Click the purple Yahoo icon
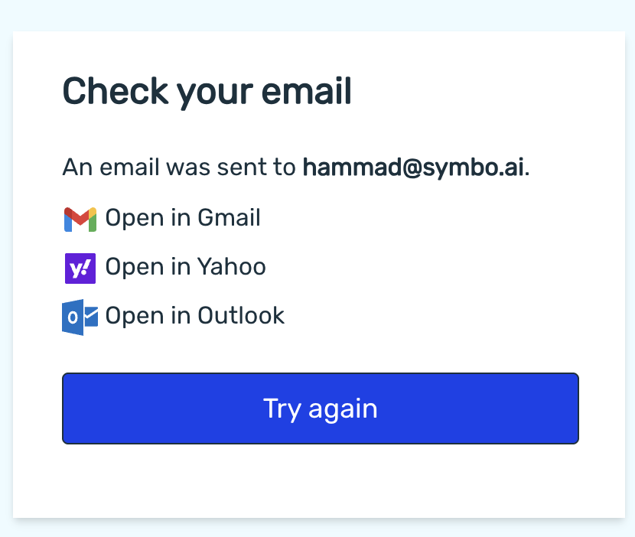635x537 pixels. click(x=80, y=268)
